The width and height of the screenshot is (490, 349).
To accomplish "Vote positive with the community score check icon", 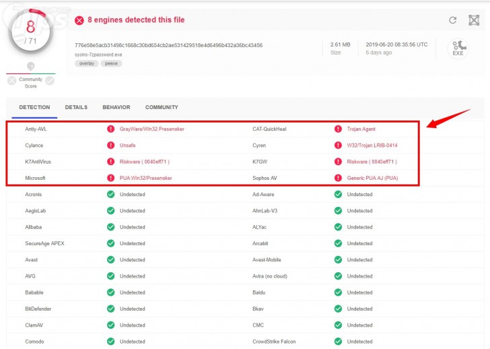I will pos(50,81).
